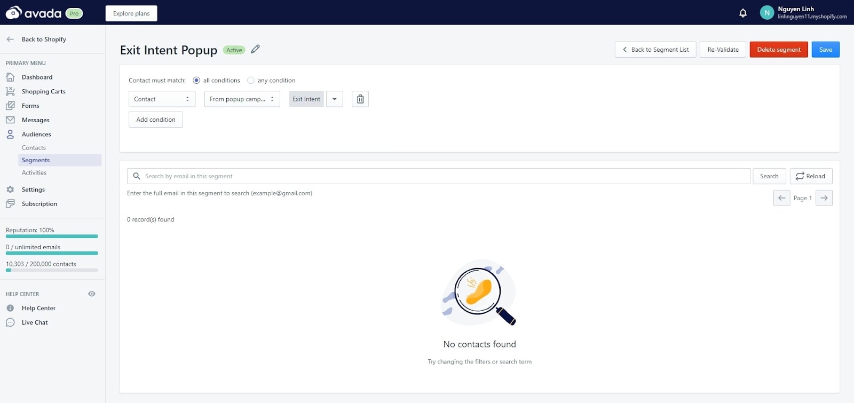Click the Avada logo

click(34, 13)
